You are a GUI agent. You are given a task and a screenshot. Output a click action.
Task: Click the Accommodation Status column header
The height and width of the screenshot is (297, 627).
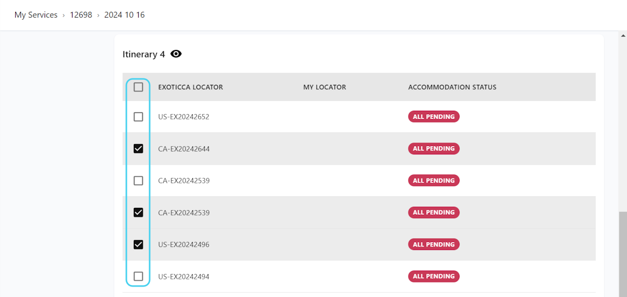pyautogui.click(x=452, y=87)
